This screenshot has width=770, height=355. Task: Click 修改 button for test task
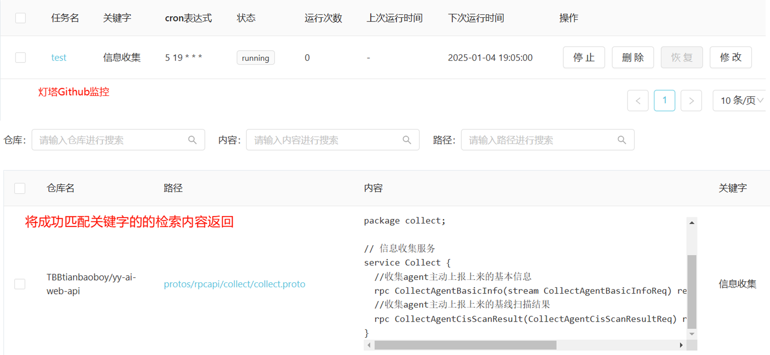coord(731,57)
